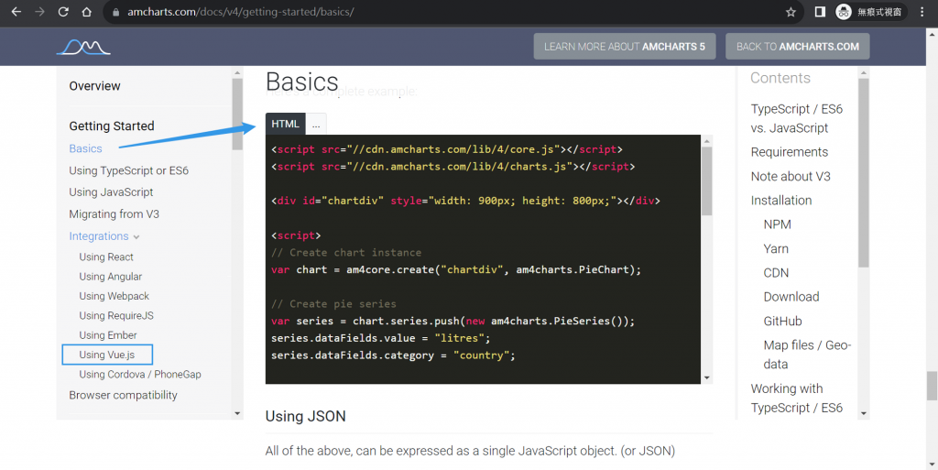Click Learn More About amCharts 5 button
Viewport: 938px width, 470px height.
click(x=625, y=47)
